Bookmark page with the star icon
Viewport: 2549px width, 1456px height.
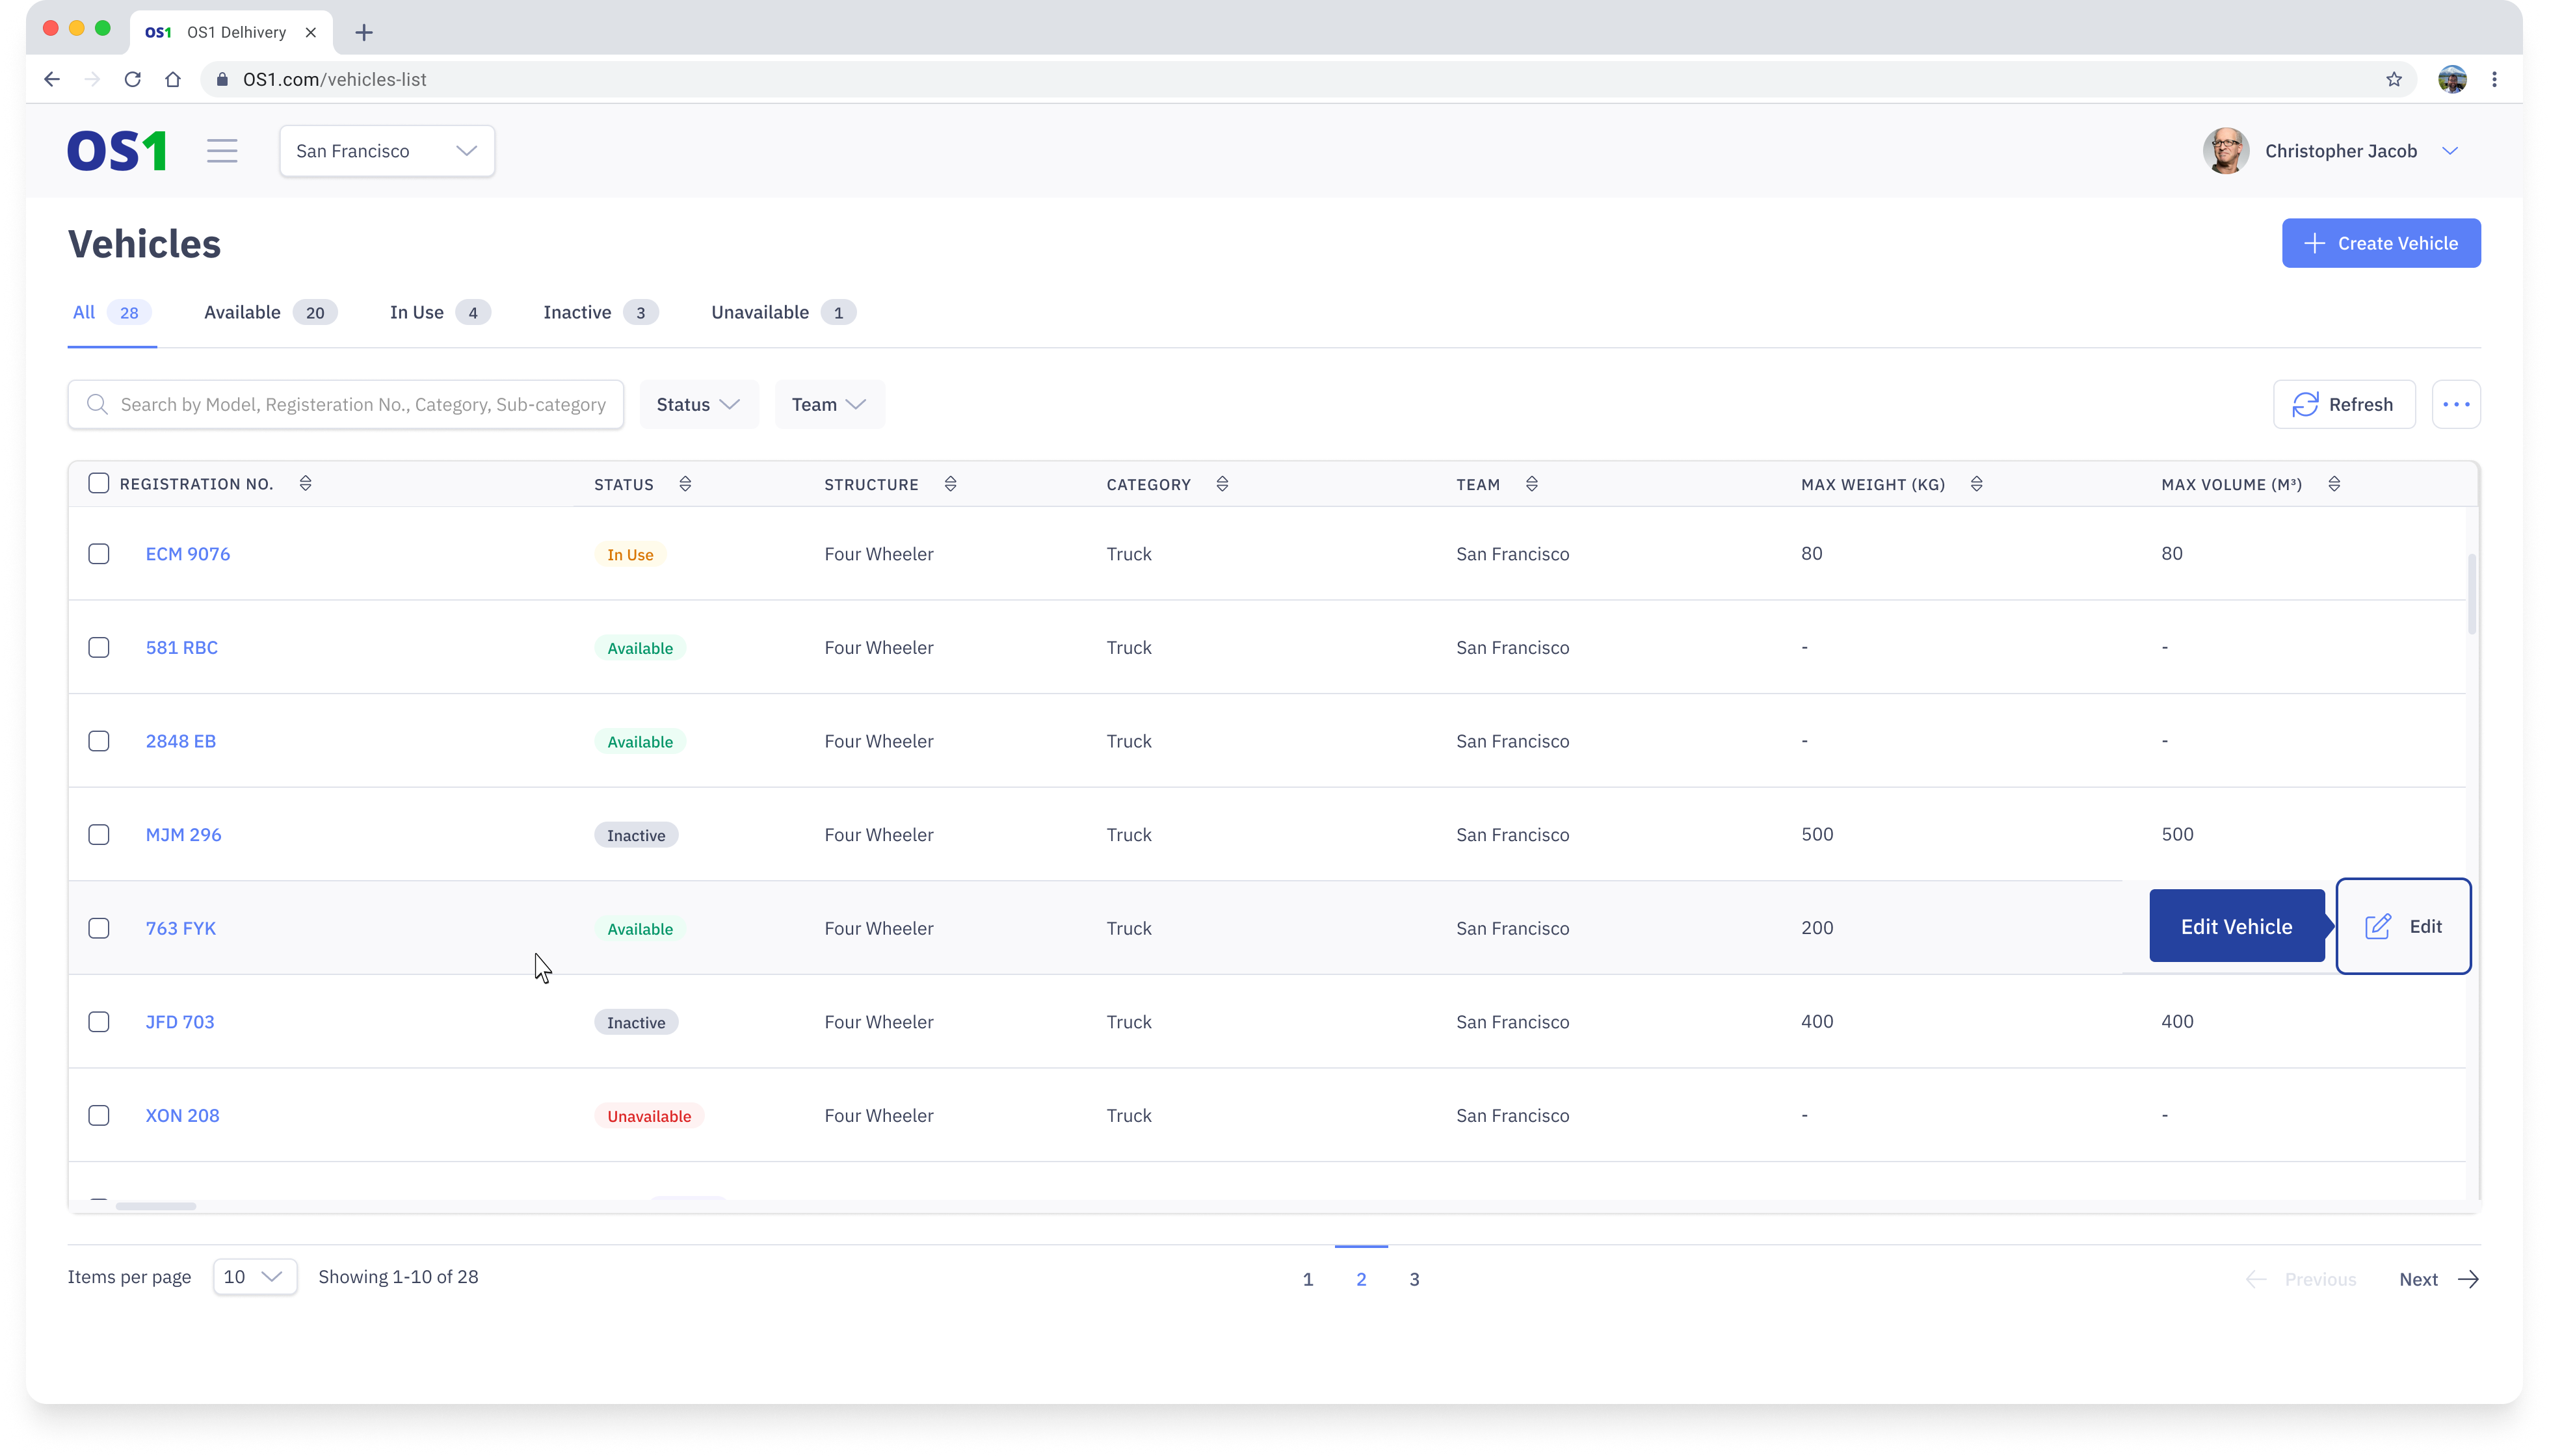[2393, 79]
